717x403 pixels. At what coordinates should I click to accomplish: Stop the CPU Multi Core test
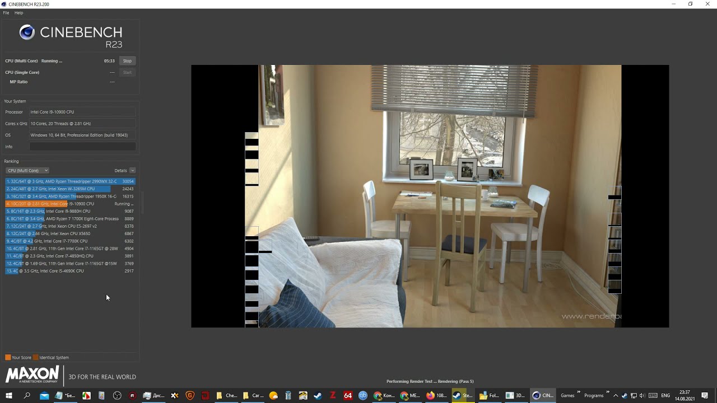tap(127, 61)
